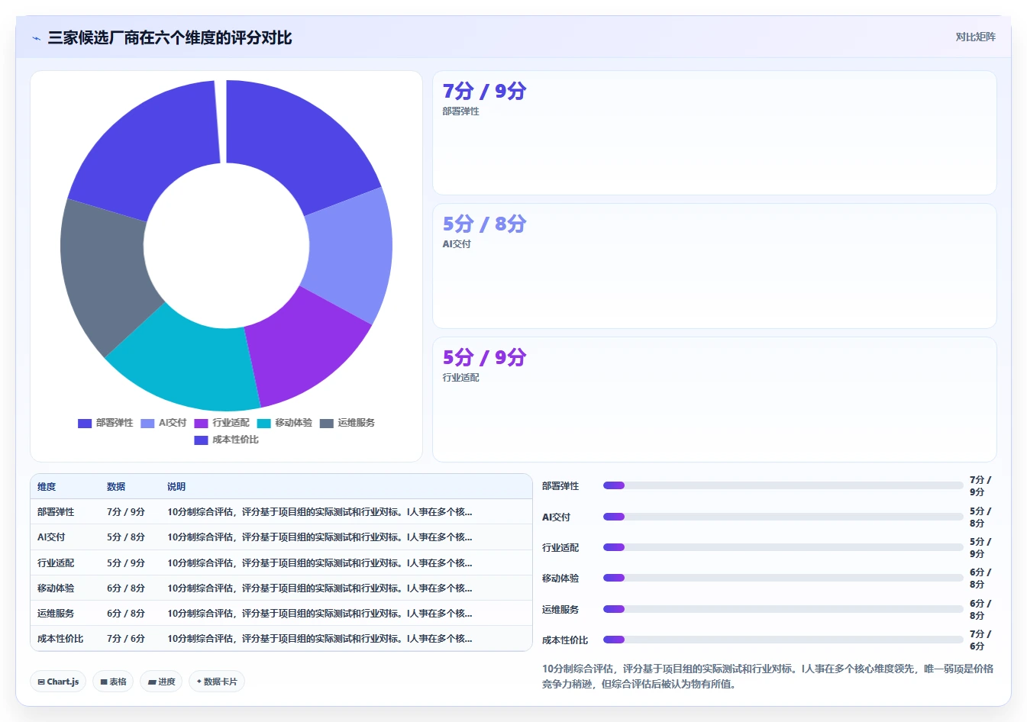This screenshot has height=722, width=1027.
Task: Select the 运维服务 row in the table
Action: coord(281,613)
